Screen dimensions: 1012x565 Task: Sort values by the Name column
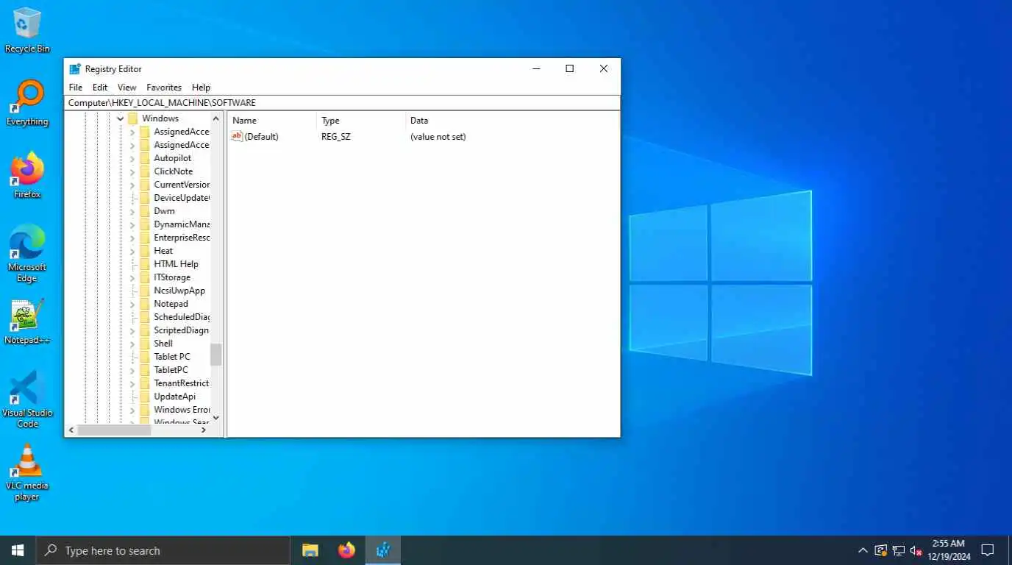272,121
